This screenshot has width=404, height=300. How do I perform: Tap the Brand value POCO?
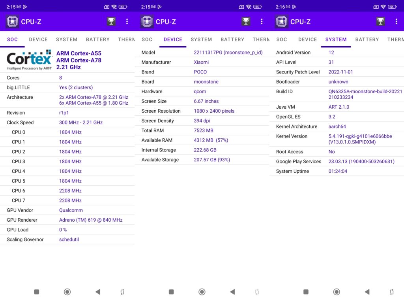click(x=200, y=72)
